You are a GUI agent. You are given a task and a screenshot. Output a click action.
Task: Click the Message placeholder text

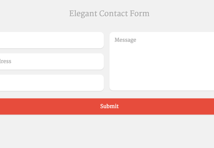(125, 40)
